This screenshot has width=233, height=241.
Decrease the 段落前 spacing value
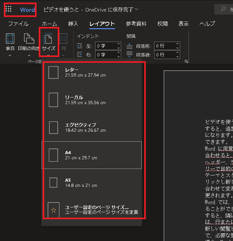[x=178, y=48]
